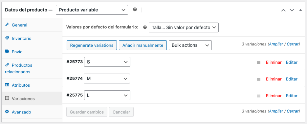The image size is (307, 124).
Task: Open the Atributos tab
Action: [32, 85]
